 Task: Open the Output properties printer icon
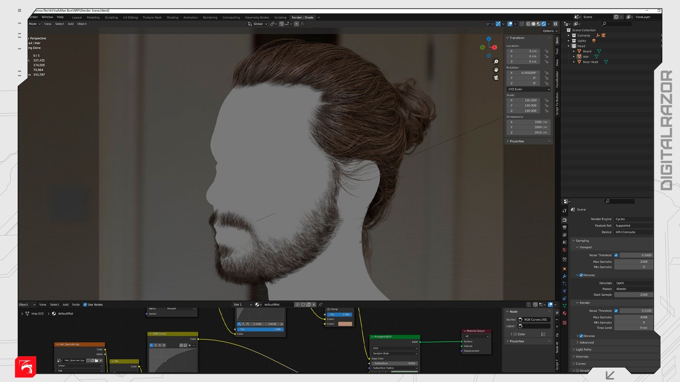click(x=565, y=227)
